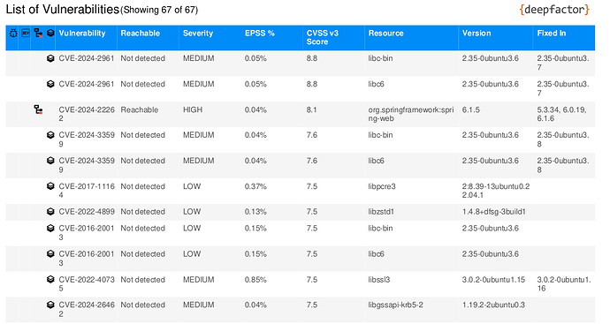Sort by Severity column header
Screen dimensions: 610x324
[x=198, y=34]
